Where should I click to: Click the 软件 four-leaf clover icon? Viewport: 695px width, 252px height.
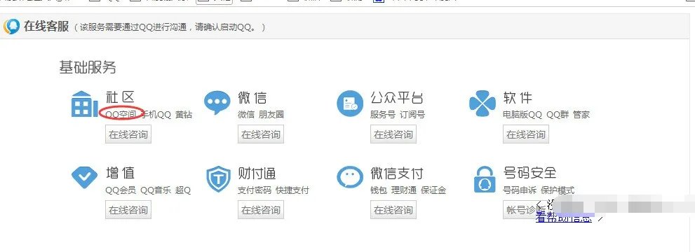pyautogui.click(x=483, y=104)
